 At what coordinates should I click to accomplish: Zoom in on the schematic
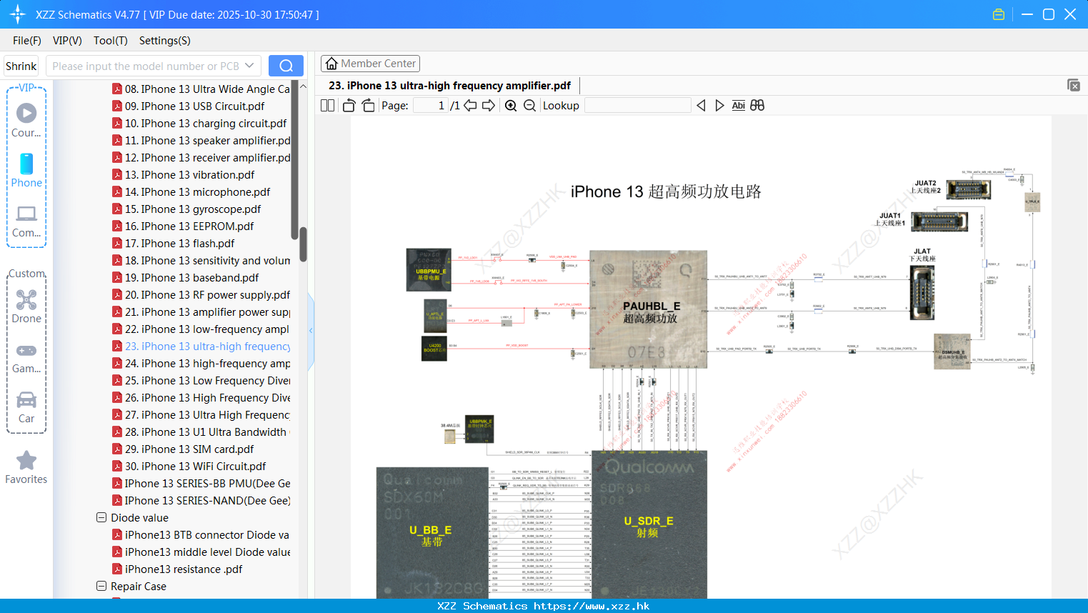pyautogui.click(x=511, y=105)
